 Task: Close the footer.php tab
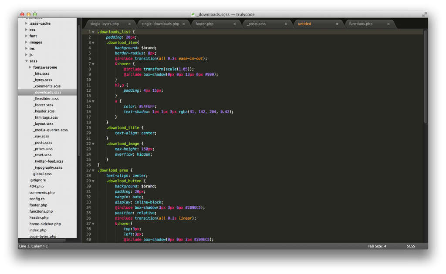[235, 24]
